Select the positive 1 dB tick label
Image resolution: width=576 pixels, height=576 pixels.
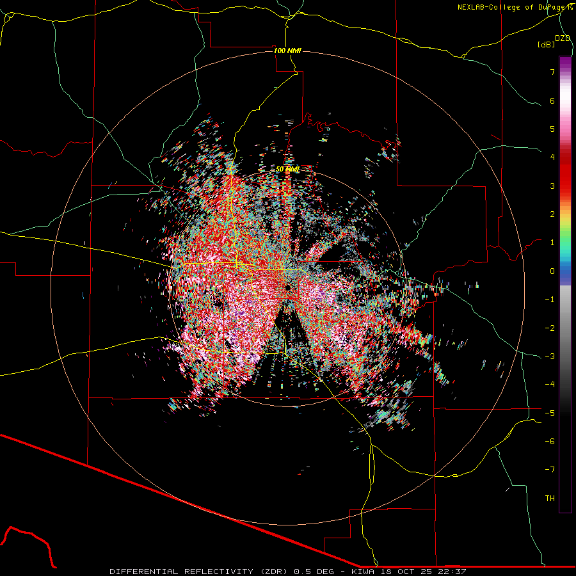[552, 243]
